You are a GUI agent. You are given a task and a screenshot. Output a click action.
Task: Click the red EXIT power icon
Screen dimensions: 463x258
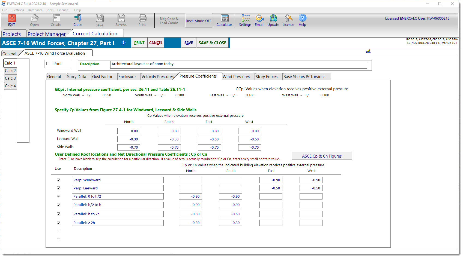pyautogui.click(x=12, y=18)
